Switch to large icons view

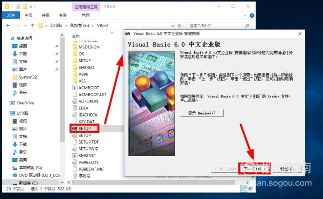(251, 189)
